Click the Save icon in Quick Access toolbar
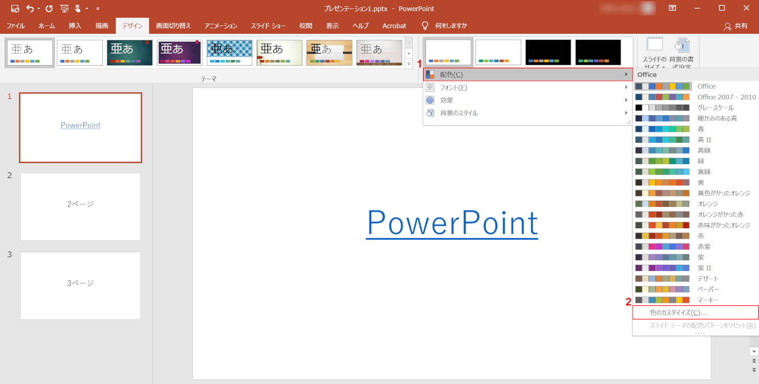This screenshot has width=759, height=384. (x=15, y=8)
